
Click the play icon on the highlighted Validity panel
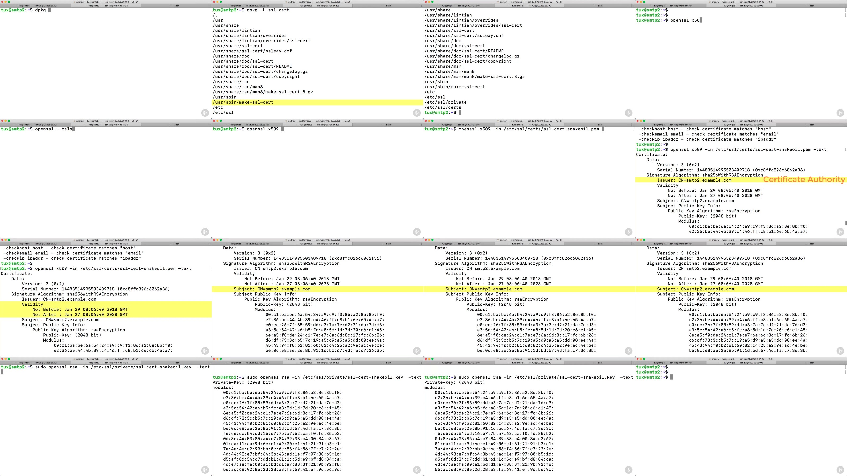(205, 351)
